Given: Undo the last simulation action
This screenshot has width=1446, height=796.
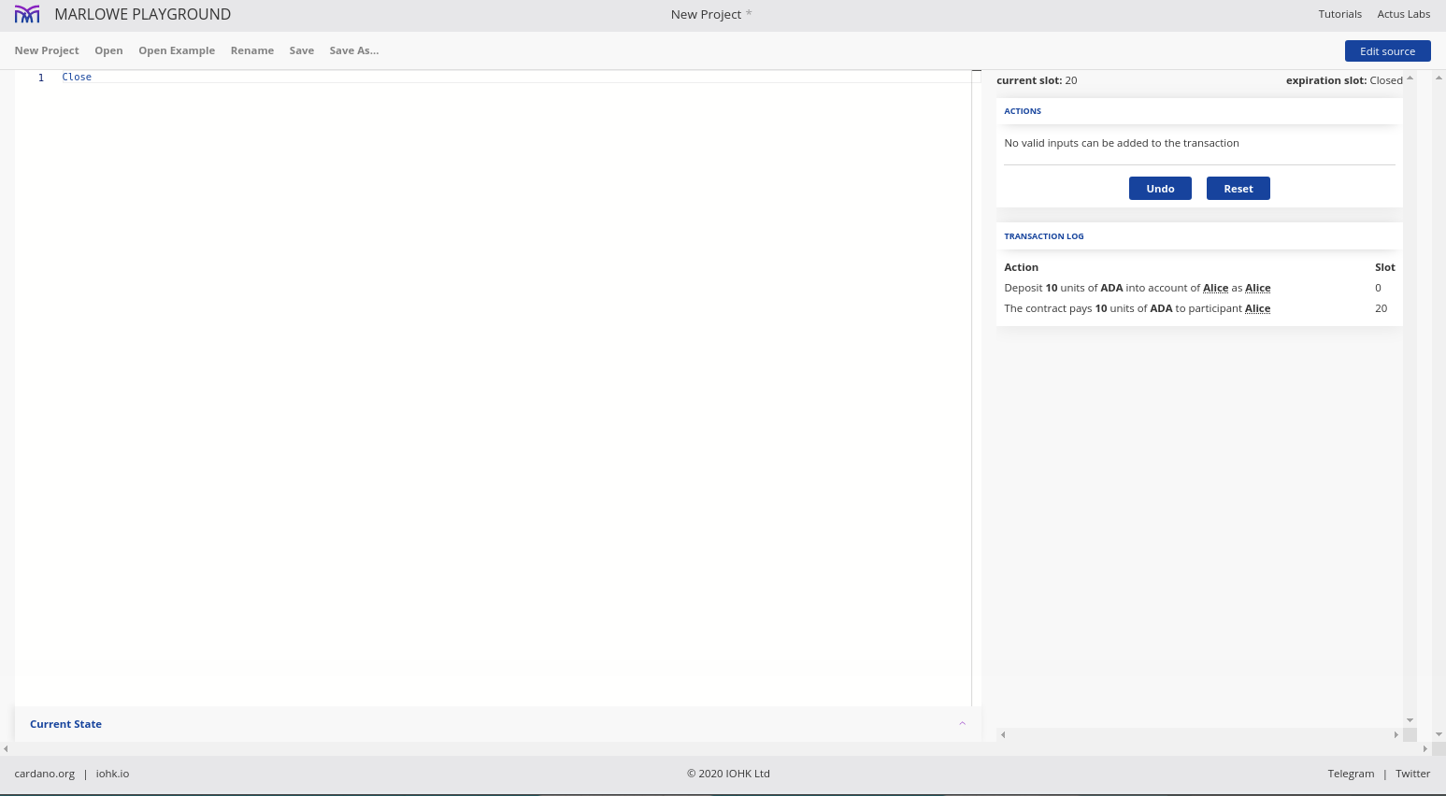Looking at the screenshot, I should coord(1160,188).
